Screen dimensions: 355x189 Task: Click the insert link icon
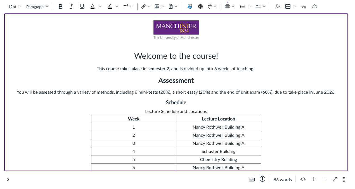[144, 7]
